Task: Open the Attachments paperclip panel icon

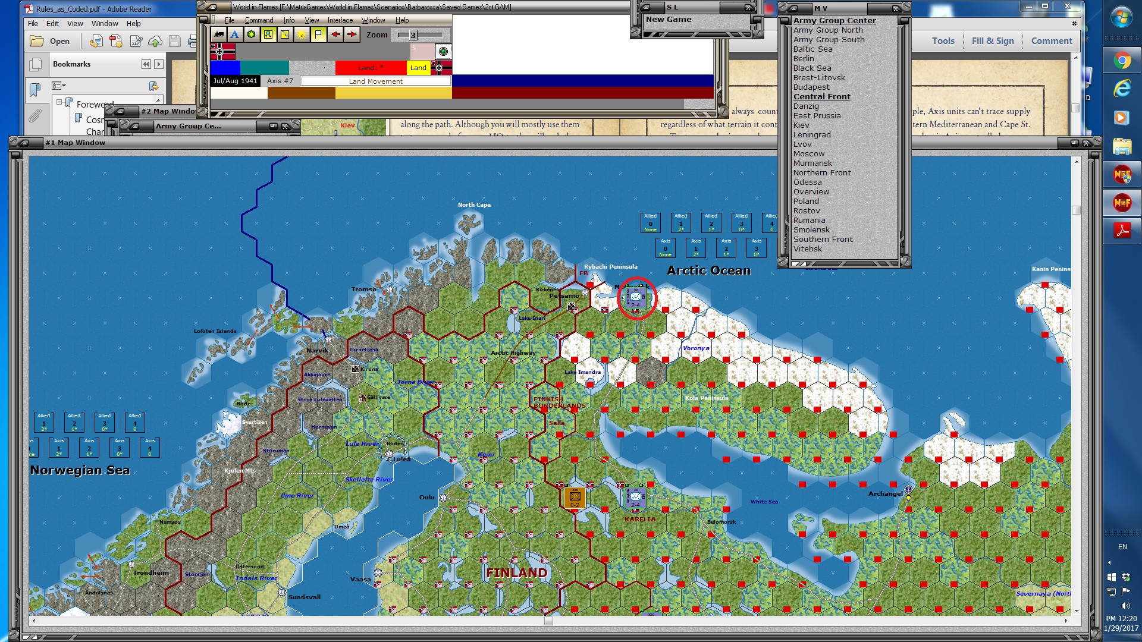Action: coord(36,115)
